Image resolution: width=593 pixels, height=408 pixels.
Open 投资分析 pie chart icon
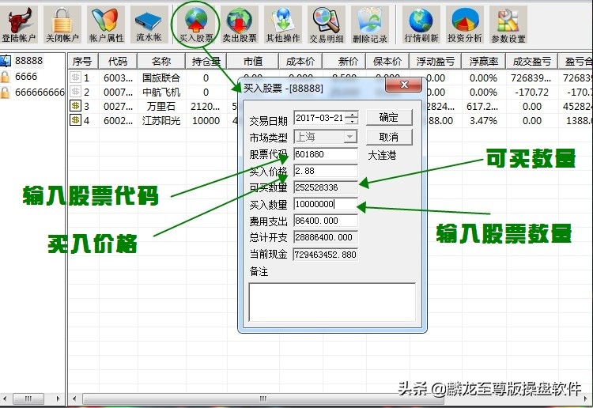pos(464,25)
